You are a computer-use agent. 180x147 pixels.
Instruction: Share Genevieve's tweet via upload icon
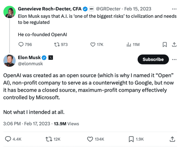174,44
